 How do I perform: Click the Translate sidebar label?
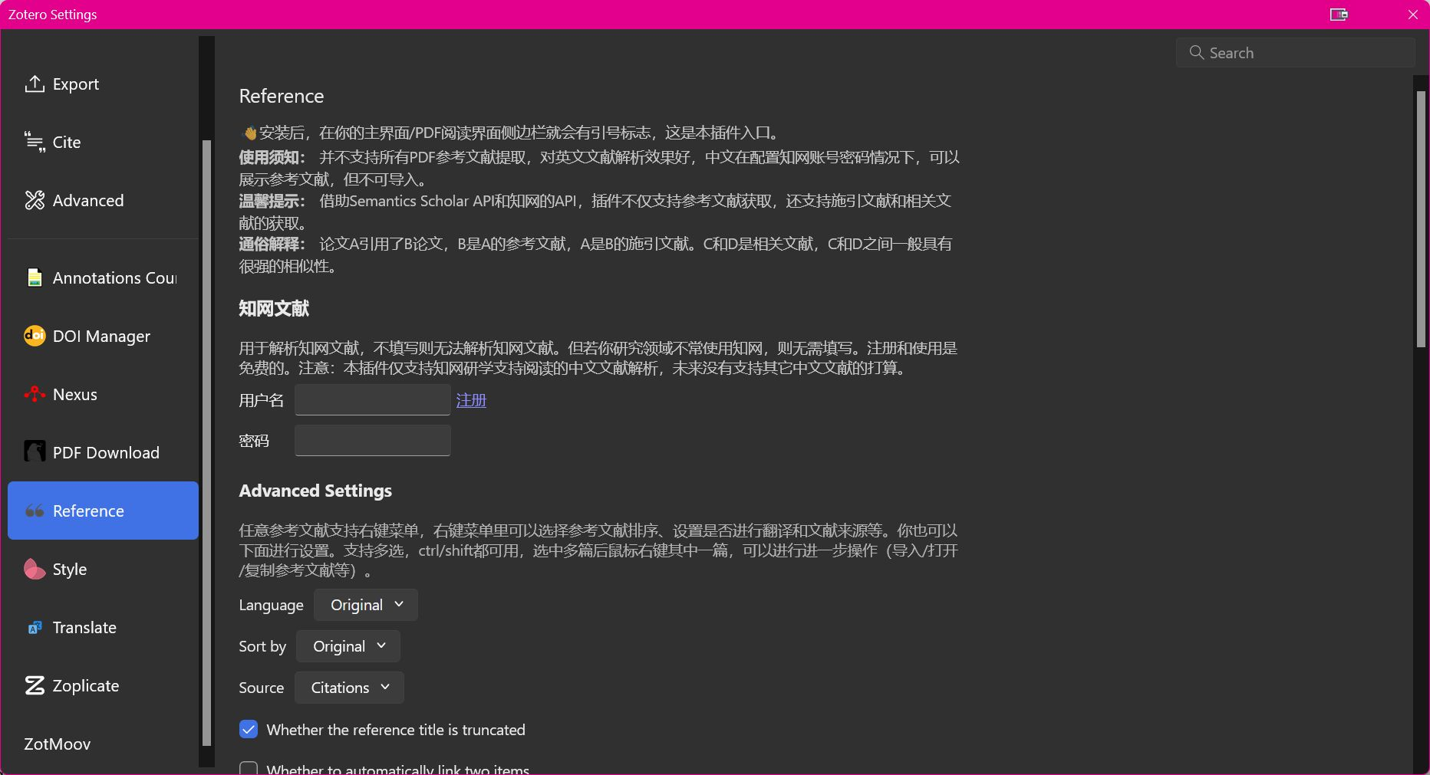[x=84, y=627]
